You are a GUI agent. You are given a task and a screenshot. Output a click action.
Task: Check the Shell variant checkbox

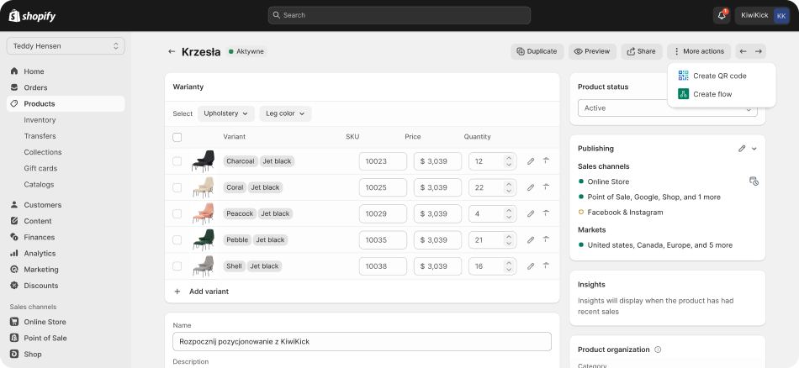pyautogui.click(x=177, y=266)
